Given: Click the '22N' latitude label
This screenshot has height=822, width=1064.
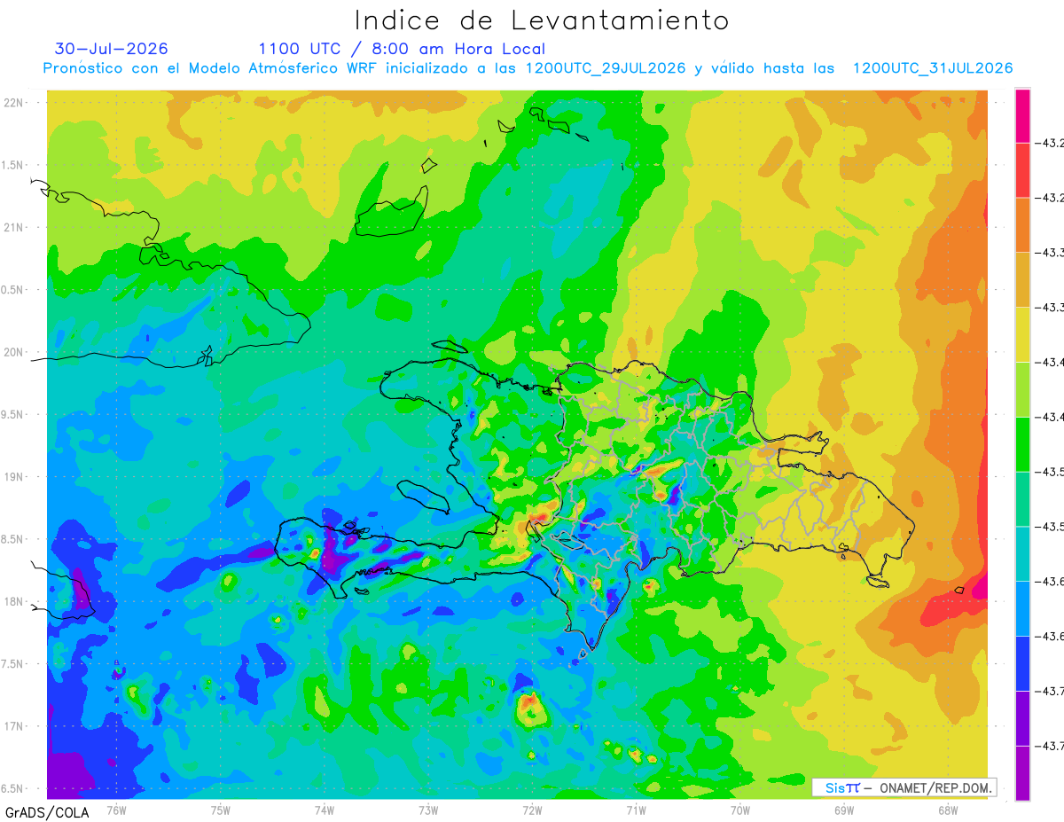Looking at the screenshot, I should point(13,103).
